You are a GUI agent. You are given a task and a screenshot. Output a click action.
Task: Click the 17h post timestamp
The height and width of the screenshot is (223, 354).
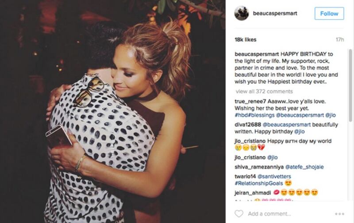pos(340,39)
